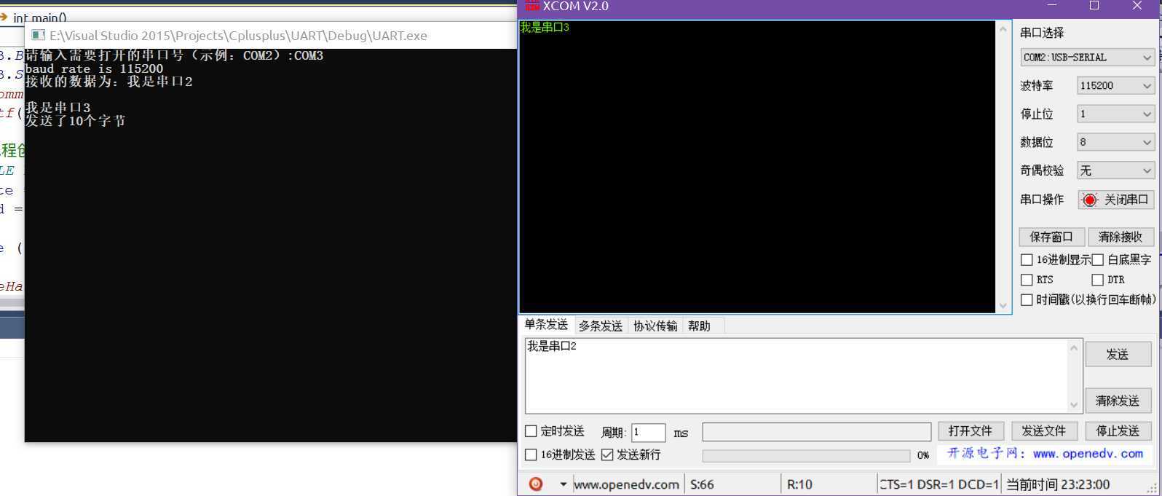
Task: Click 'int main()' in the Visual Studio editor
Action: click(x=40, y=18)
